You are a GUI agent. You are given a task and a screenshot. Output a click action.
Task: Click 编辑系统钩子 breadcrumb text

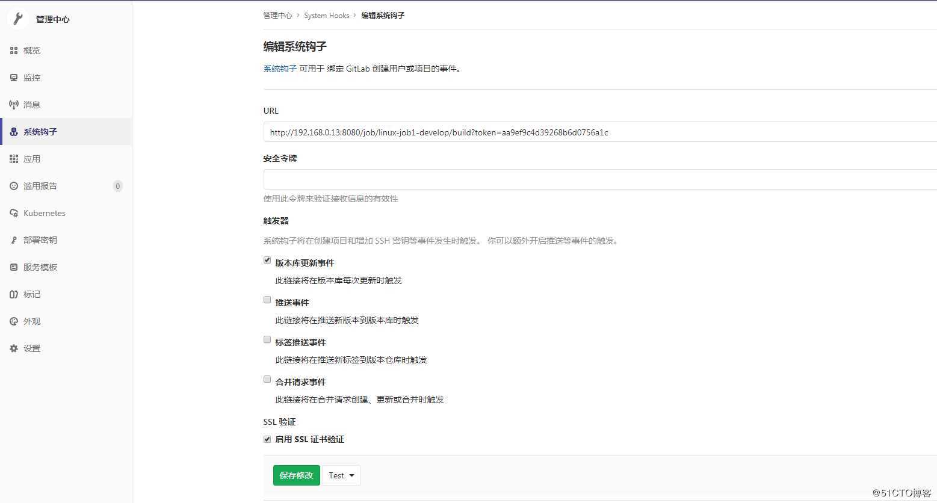tap(383, 16)
